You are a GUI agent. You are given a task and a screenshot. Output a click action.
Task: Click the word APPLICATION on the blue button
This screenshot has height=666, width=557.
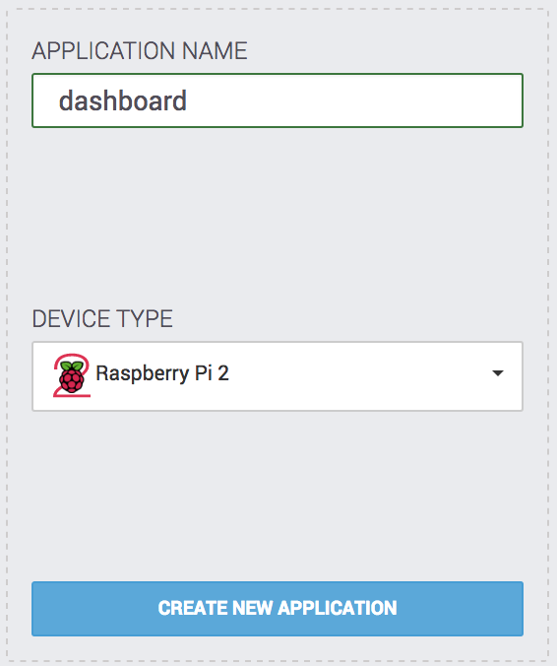(x=338, y=608)
